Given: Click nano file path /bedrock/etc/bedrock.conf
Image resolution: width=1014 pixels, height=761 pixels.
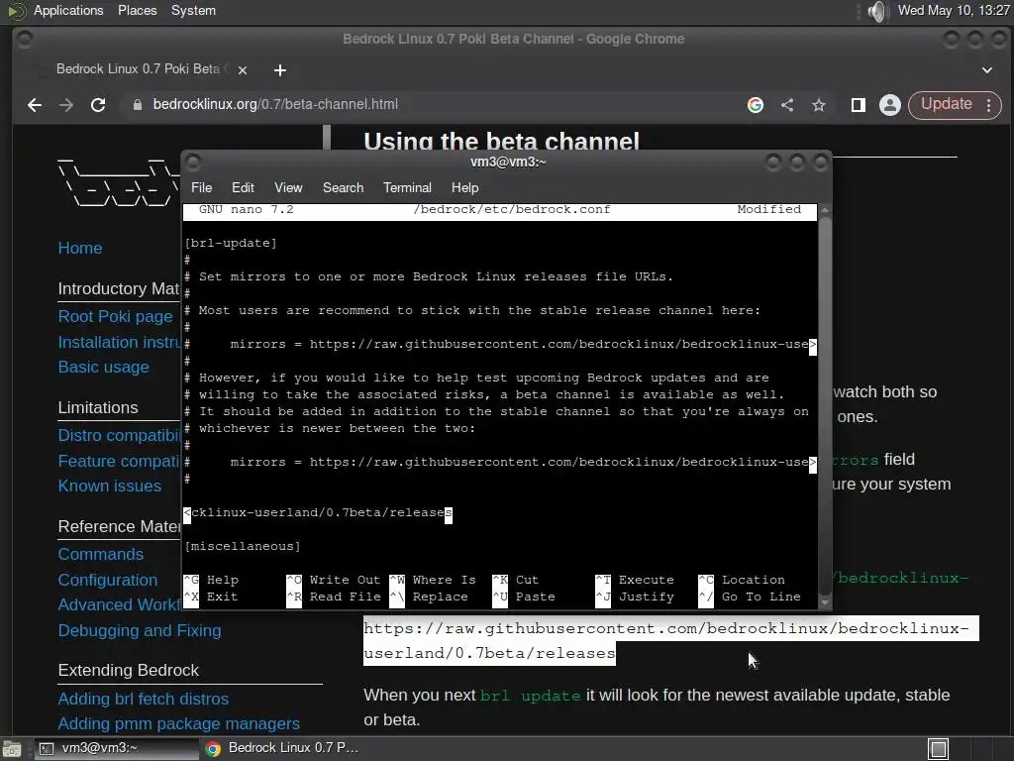Looking at the screenshot, I should pyautogui.click(x=512, y=210).
